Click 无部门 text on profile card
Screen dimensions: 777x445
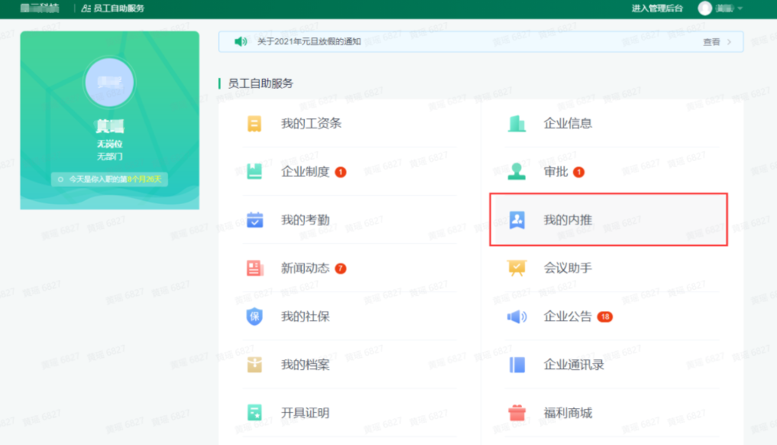pyautogui.click(x=109, y=157)
